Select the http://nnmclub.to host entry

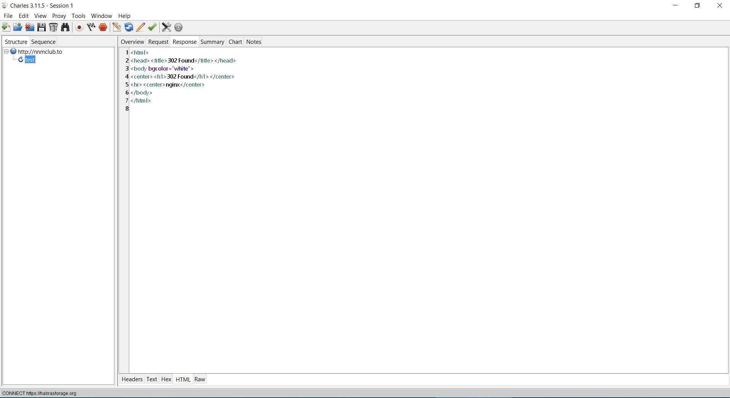(x=40, y=51)
